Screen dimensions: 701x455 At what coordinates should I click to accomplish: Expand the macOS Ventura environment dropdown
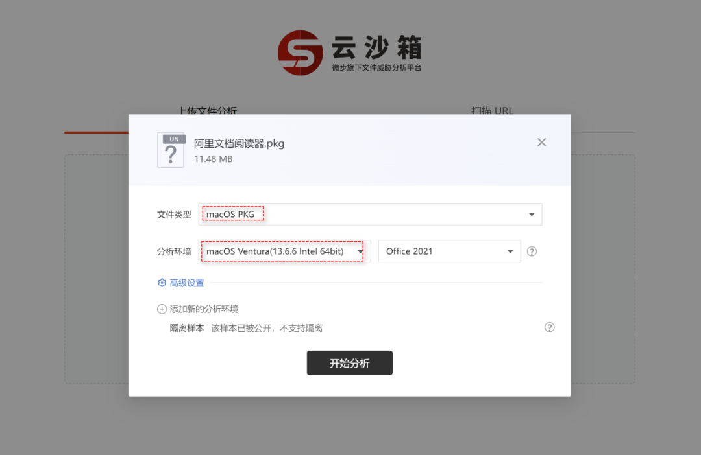tap(285, 251)
